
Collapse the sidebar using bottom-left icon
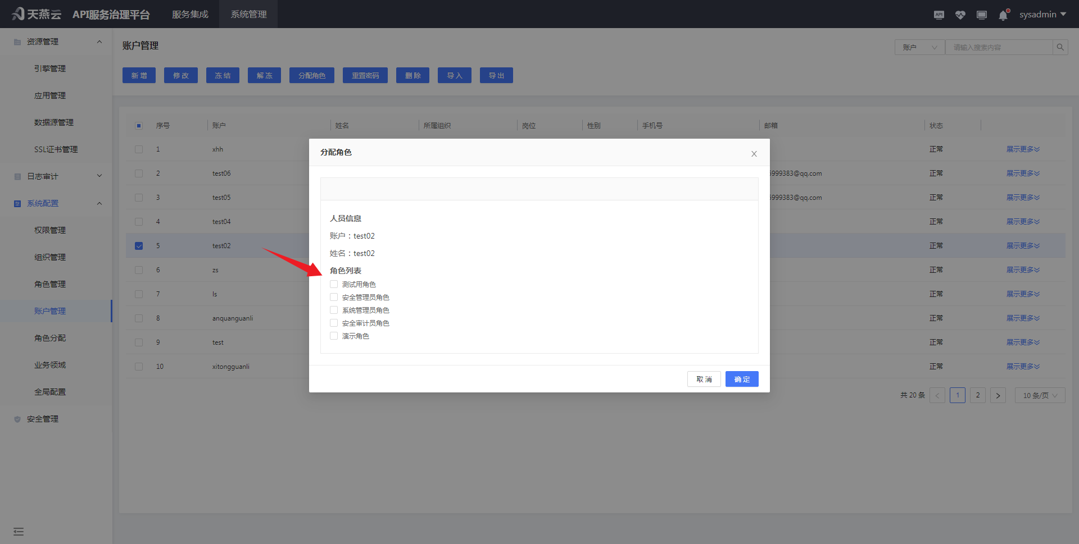19,531
